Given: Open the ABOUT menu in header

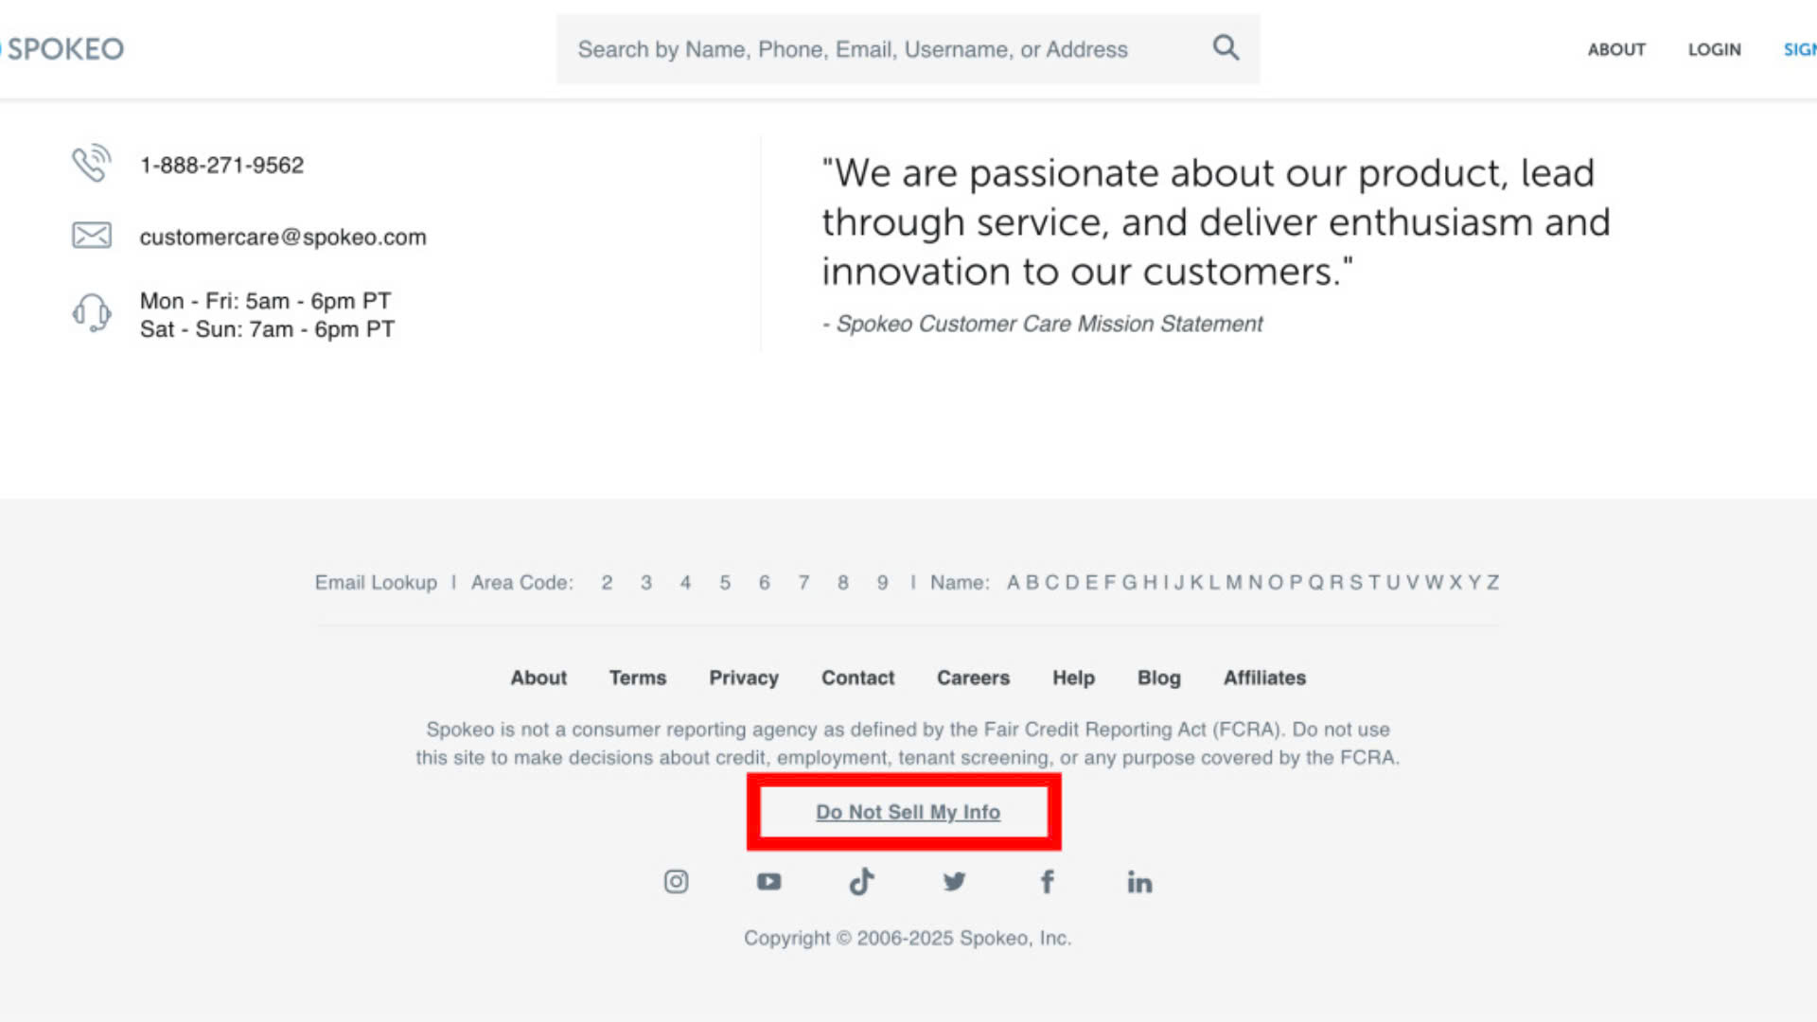Looking at the screenshot, I should pos(1616,49).
